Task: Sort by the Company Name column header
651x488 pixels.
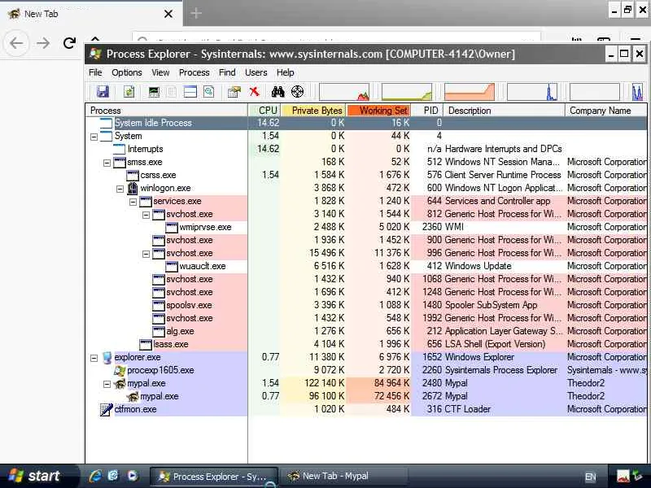Action: [x=606, y=111]
